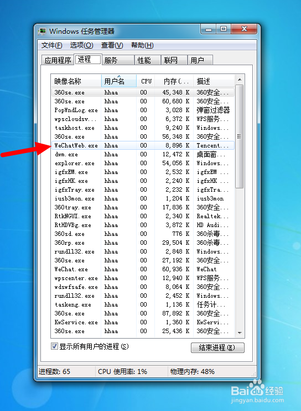Select the 360rp.exe process

pyautogui.click(x=143, y=243)
